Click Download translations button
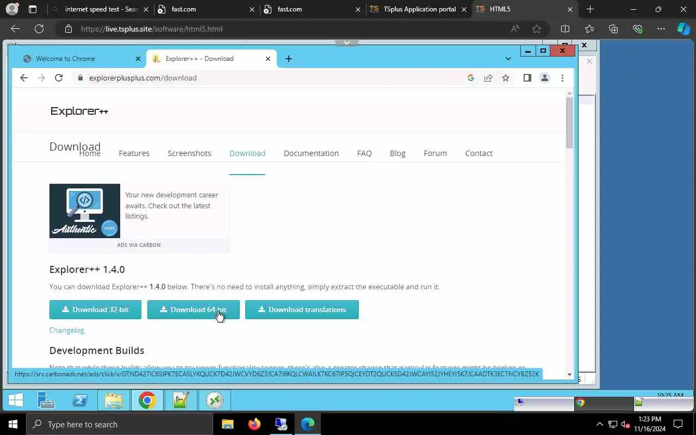The height and width of the screenshot is (435, 696). (x=302, y=309)
